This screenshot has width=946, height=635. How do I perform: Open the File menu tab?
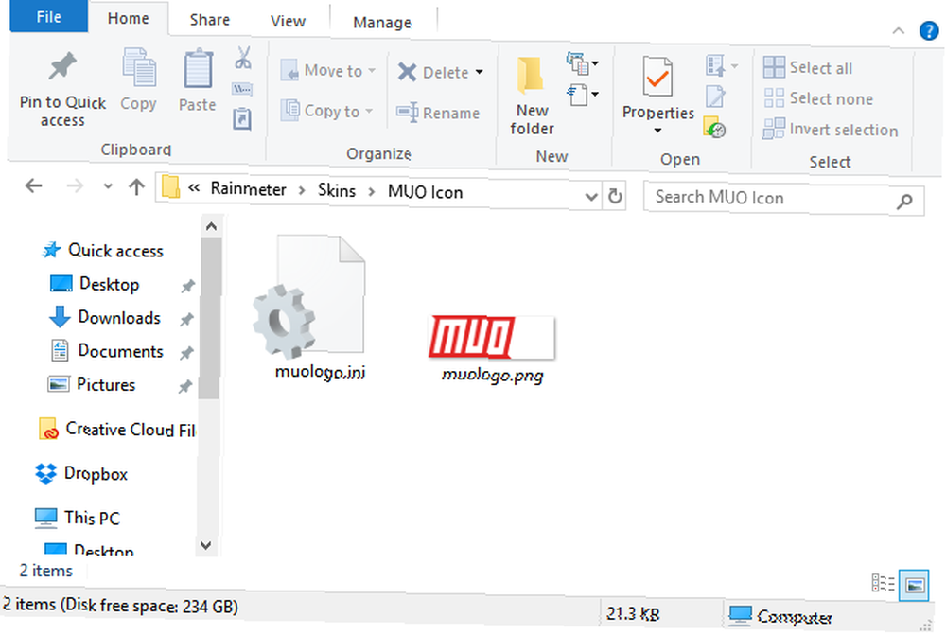click(x=49, y=17)
